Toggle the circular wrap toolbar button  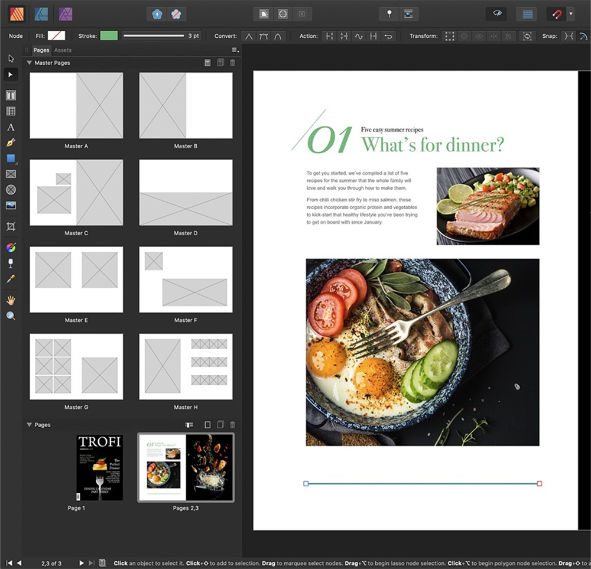click(282, 14)
